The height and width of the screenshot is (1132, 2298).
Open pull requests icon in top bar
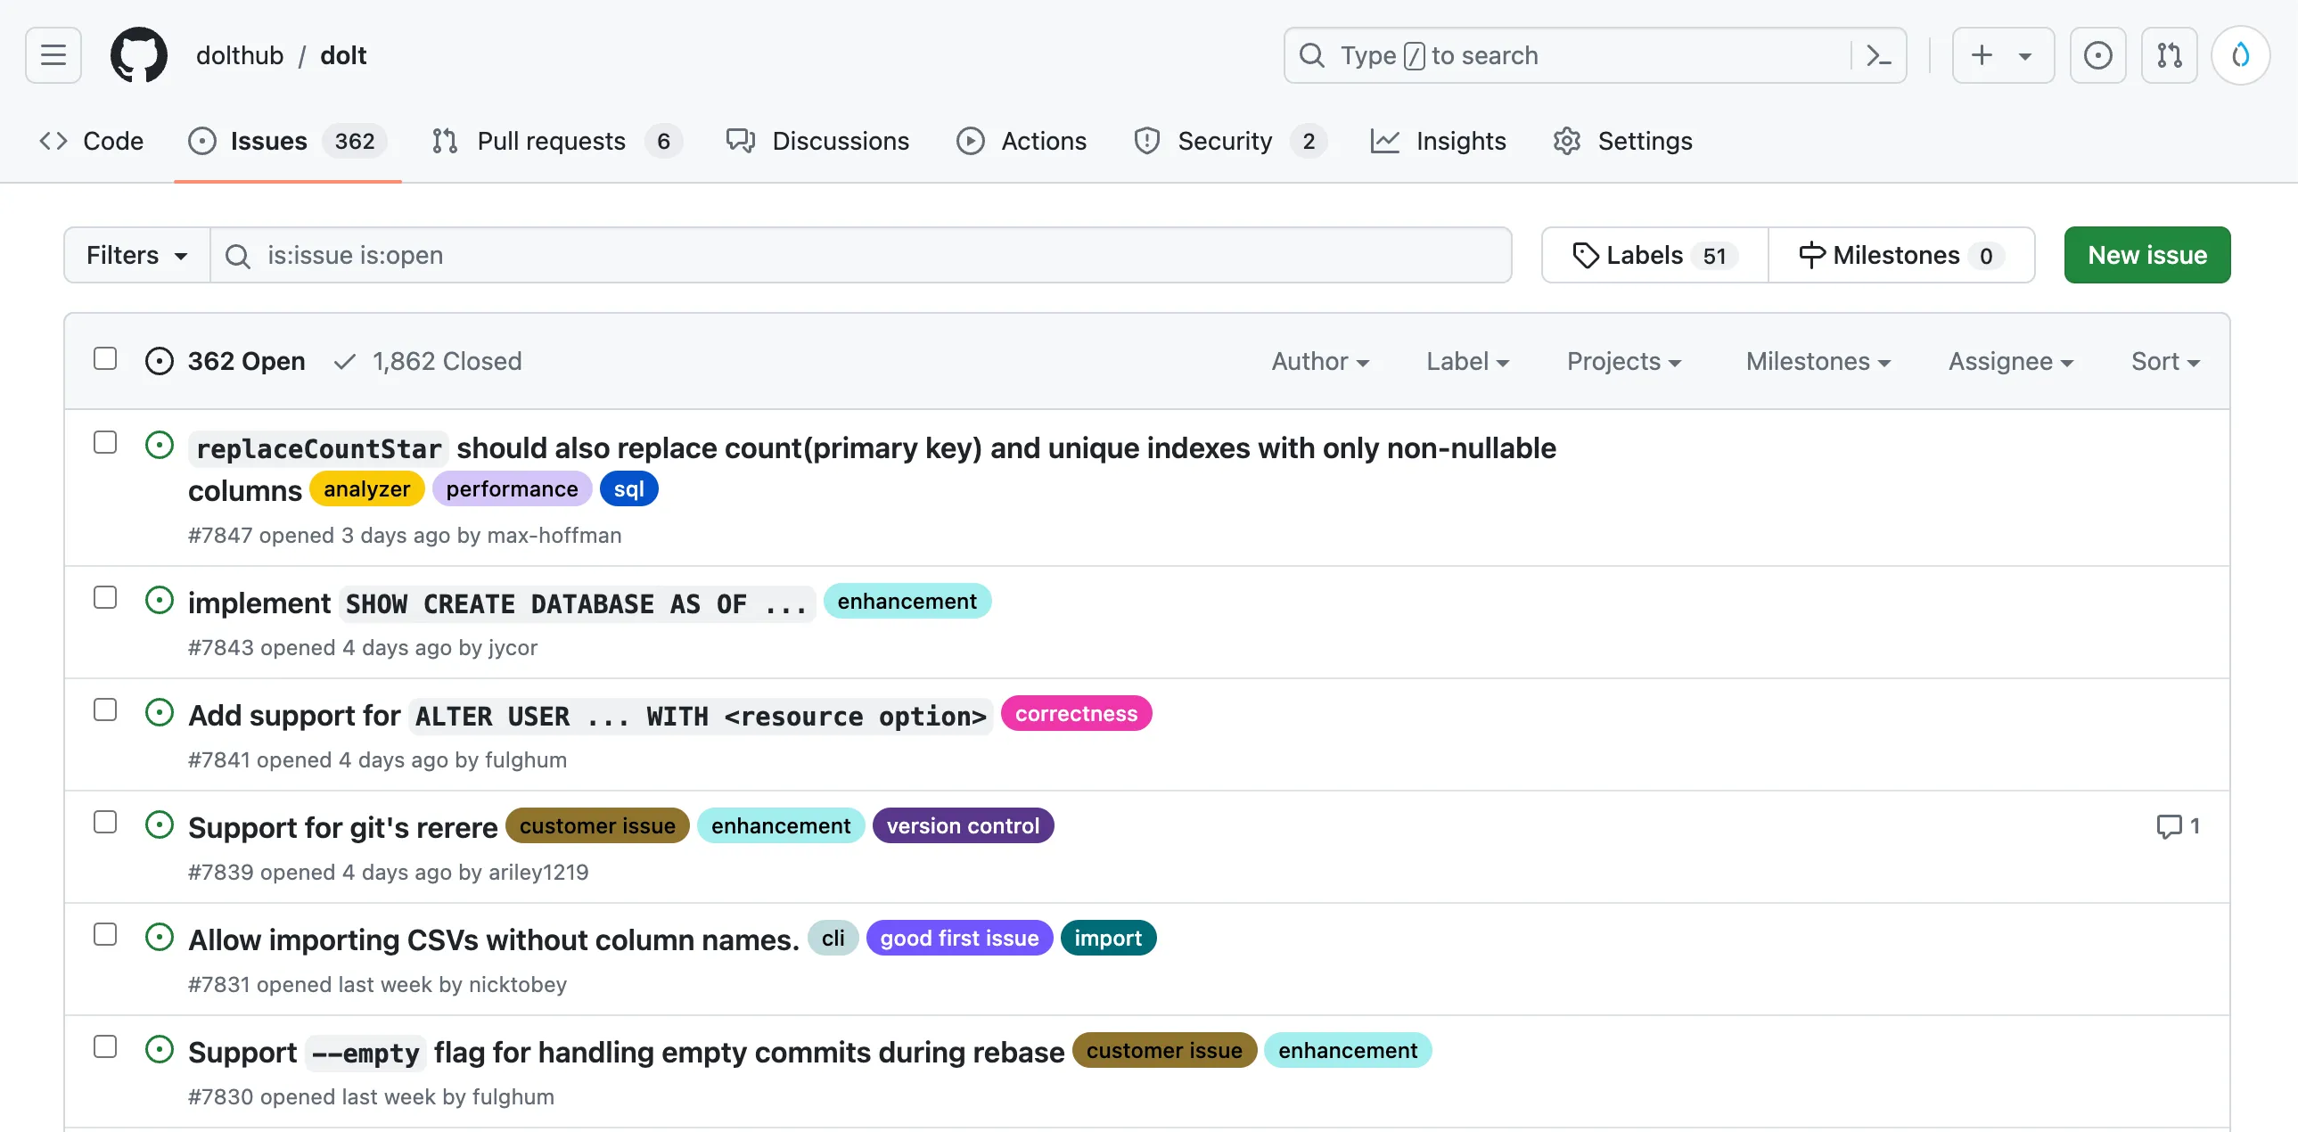2169,55
